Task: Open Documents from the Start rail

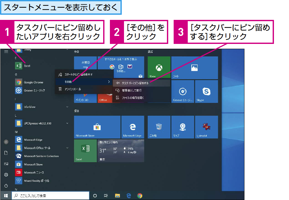Action: [x=6, y=153]
